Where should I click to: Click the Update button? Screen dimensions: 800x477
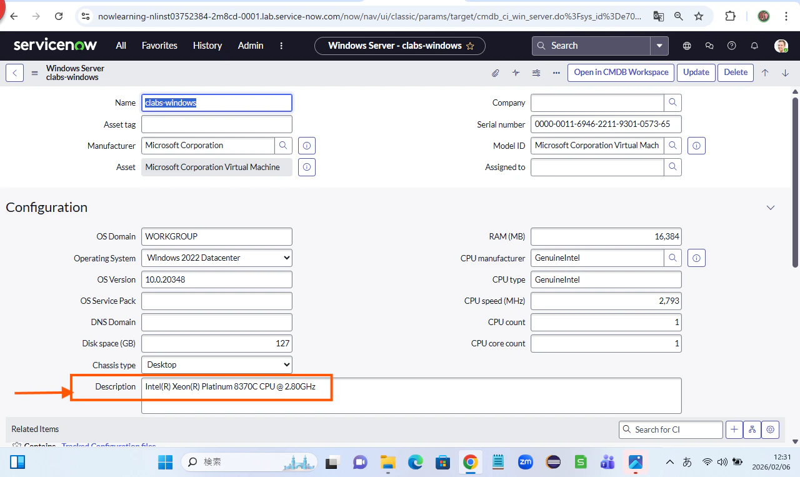(x=696, y=73)
